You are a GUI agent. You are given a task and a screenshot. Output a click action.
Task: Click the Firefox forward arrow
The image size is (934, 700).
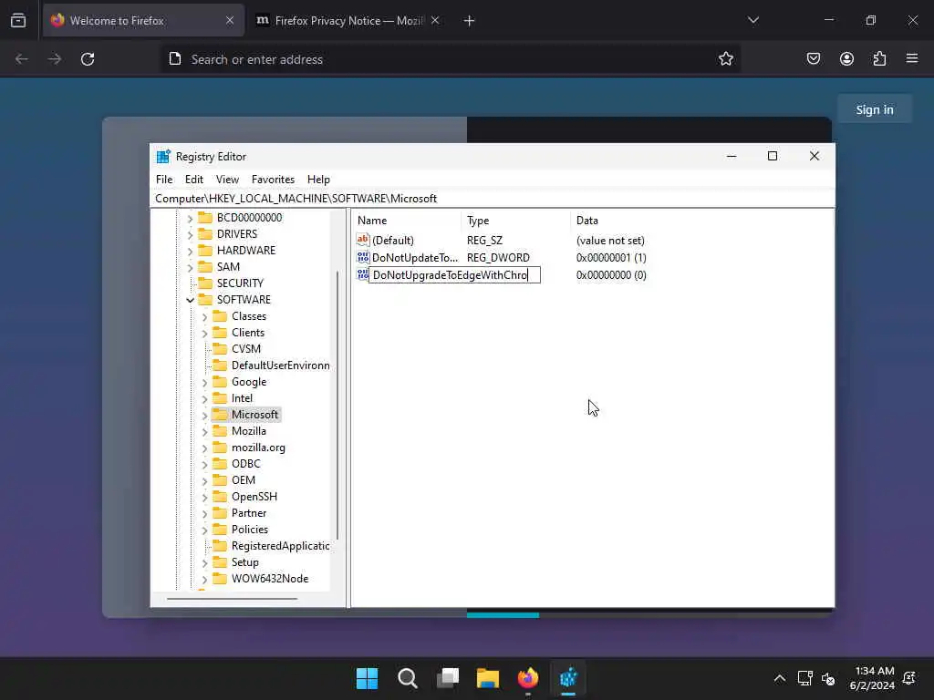coord(54,59)
